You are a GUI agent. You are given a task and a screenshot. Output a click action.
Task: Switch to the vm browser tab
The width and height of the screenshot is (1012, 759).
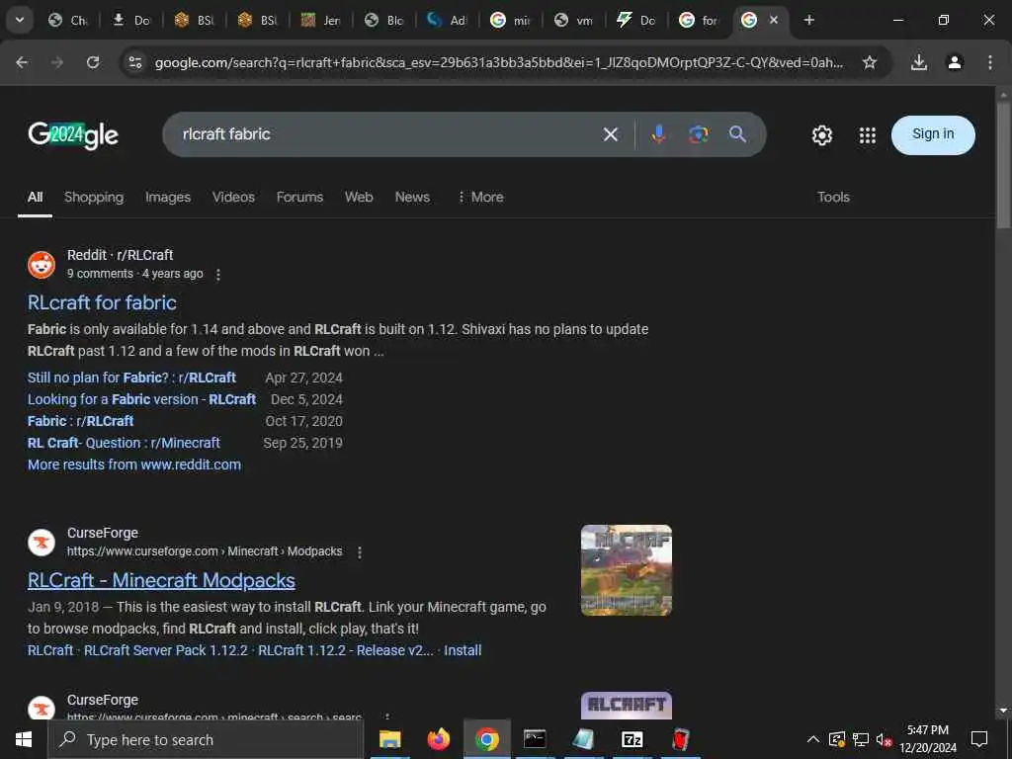574,20
